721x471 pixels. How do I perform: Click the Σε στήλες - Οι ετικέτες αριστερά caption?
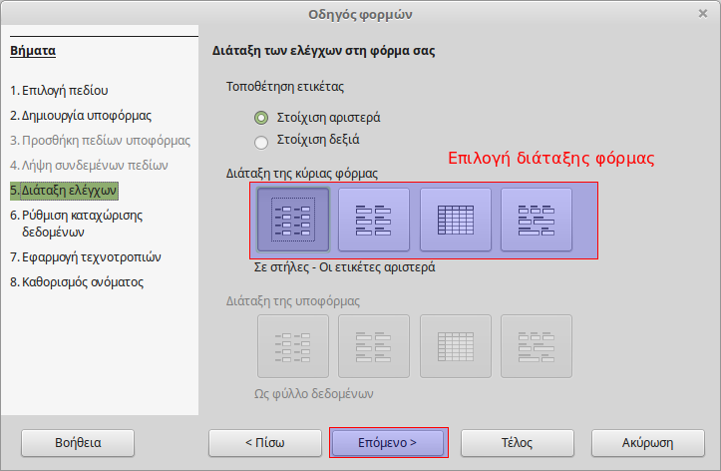coord(344,267)
